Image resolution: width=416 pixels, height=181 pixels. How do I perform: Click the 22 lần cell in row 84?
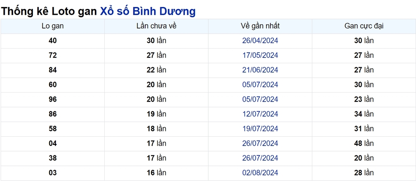click(157, 70)
